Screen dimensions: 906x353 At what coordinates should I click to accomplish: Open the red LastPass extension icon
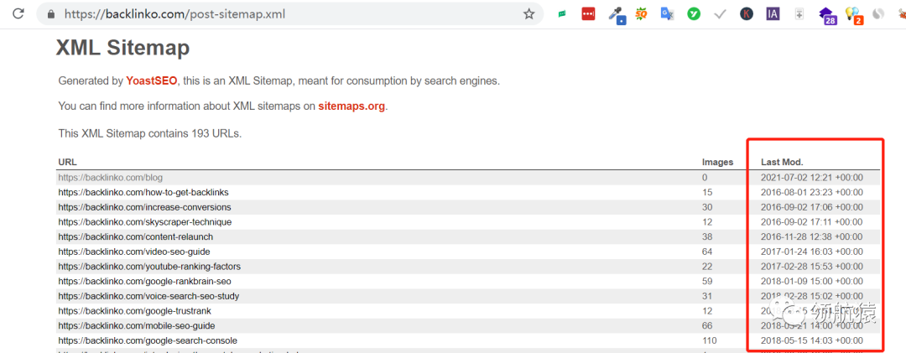[589, 14]
